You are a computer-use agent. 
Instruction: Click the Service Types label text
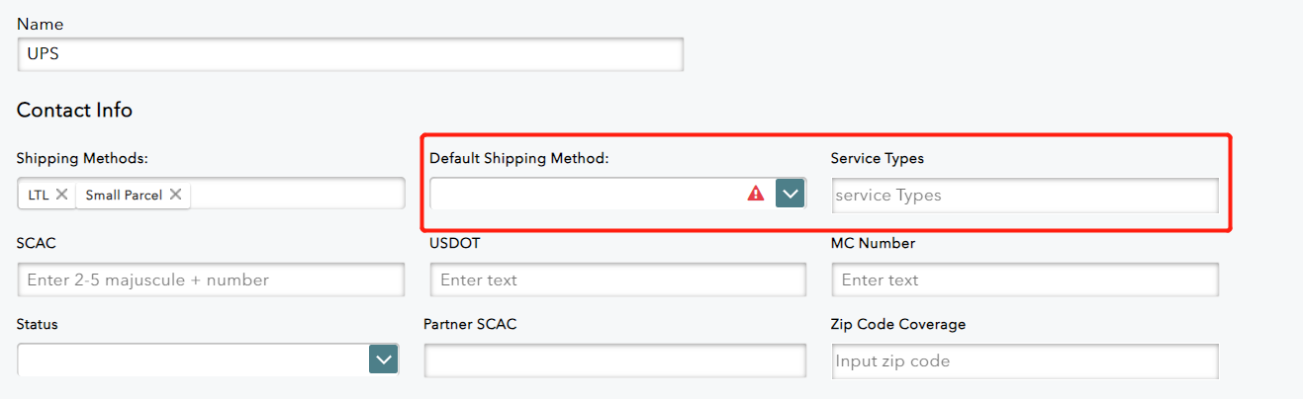click(x=877, y=158)
